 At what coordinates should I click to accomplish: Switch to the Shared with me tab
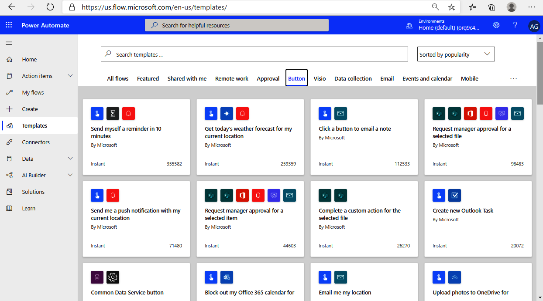pyautogui.click(x=187, y=79)
